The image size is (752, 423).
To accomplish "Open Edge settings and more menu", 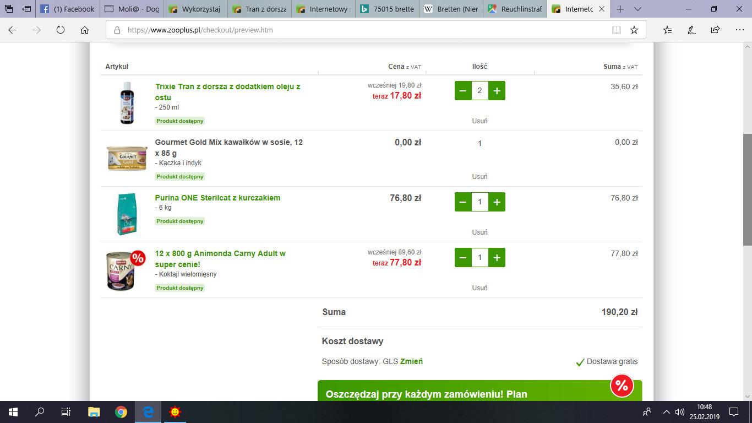I will pos(739,30).
